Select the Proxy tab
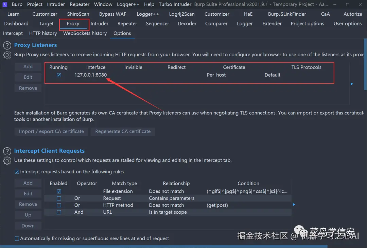The height and width of the screenshot is (248, 367). (x=73, y=24)
